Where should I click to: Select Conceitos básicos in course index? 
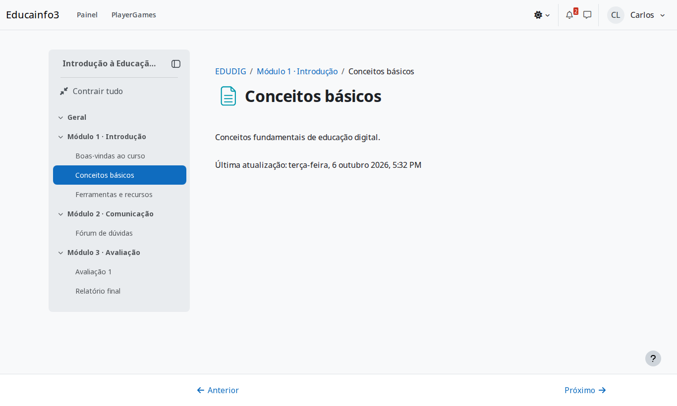pyautogui.click(x=119, y=175)
